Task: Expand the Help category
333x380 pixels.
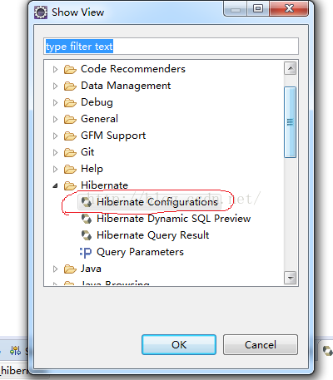Action: 55,169
